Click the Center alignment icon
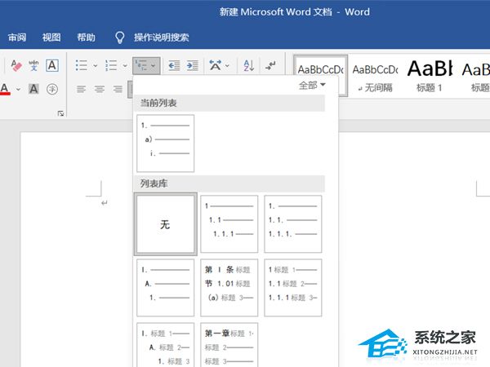Screen dimensions: 490x367 tap(100, 89)
